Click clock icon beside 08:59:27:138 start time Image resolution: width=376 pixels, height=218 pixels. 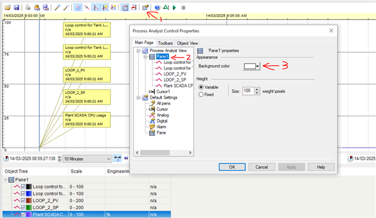click(6, 159)
